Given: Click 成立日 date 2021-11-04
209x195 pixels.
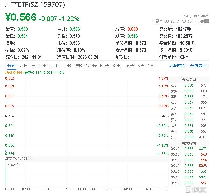Looking at the screenshot, I should (x=32, y=57).
